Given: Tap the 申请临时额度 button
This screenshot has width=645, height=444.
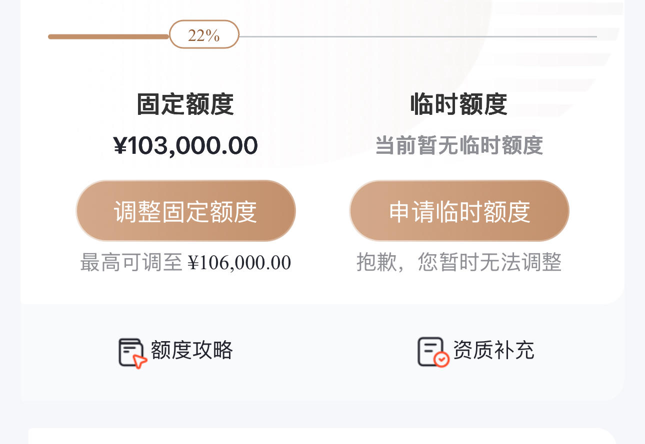Looking at the screenshot, I should (459, 211).
